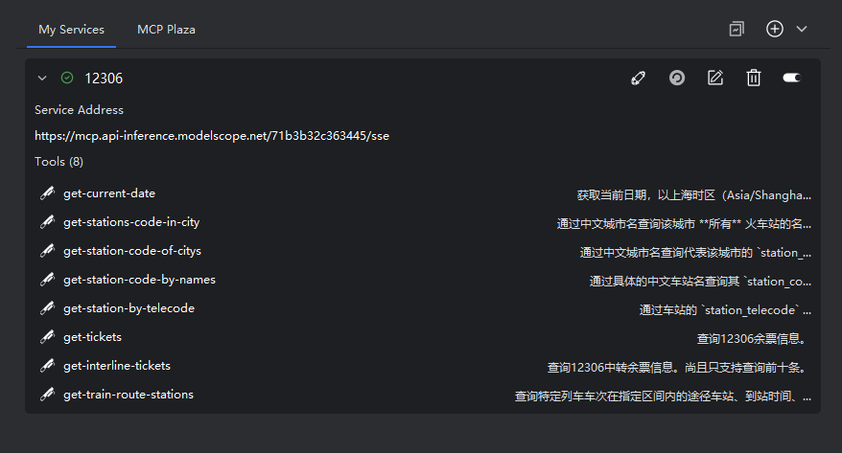The width and height of the screenshot is (842, 453).
Task: Toggle the 12306 service enable switch
Action: coord(791,79)
